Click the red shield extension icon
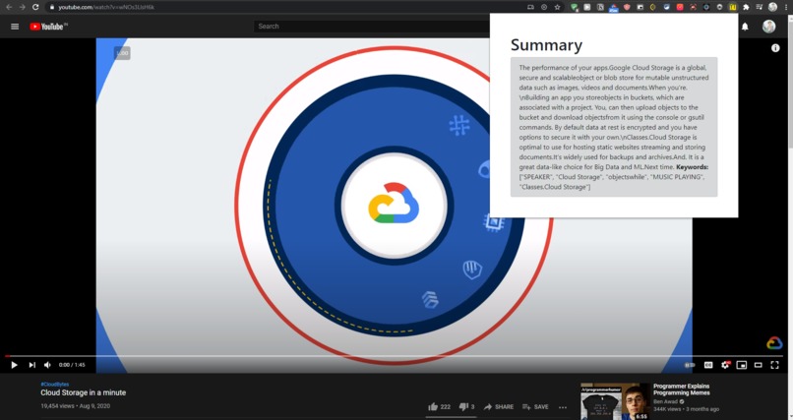The height and width of the screenshot is (420, 793). coord(627,7)
